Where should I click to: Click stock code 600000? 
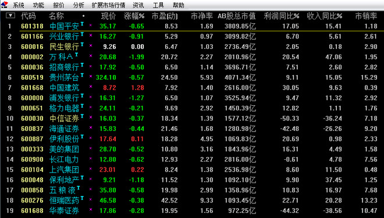click(x=32, y=98)
